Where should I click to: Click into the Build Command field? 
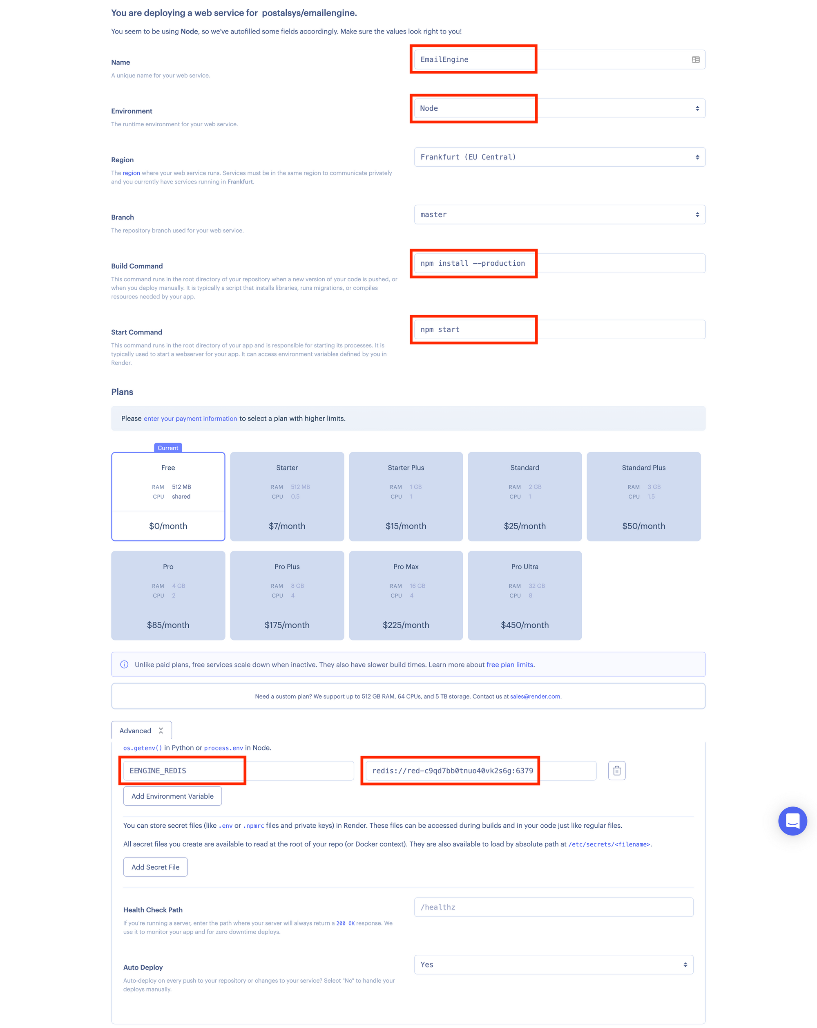coord(559,264)
